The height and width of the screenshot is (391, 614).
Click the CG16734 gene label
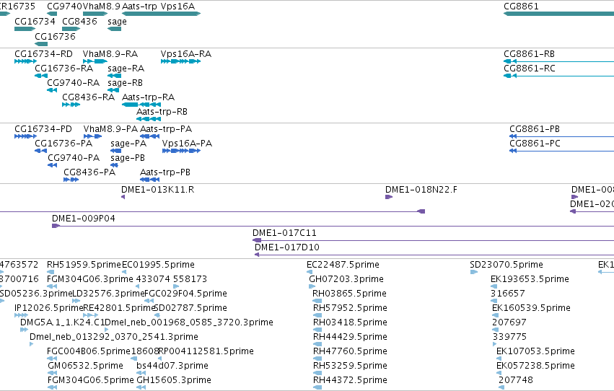[35, 21]
